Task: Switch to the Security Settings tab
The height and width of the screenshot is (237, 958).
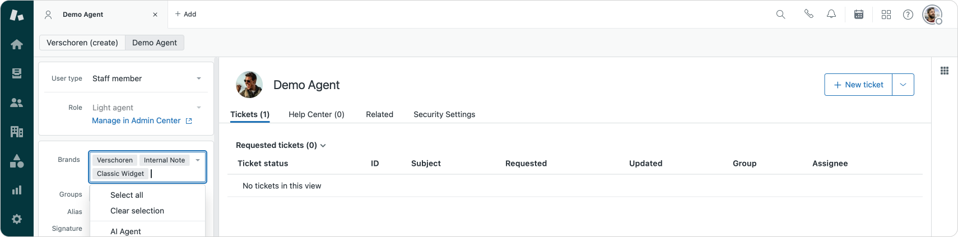Action: coord(444,114)
